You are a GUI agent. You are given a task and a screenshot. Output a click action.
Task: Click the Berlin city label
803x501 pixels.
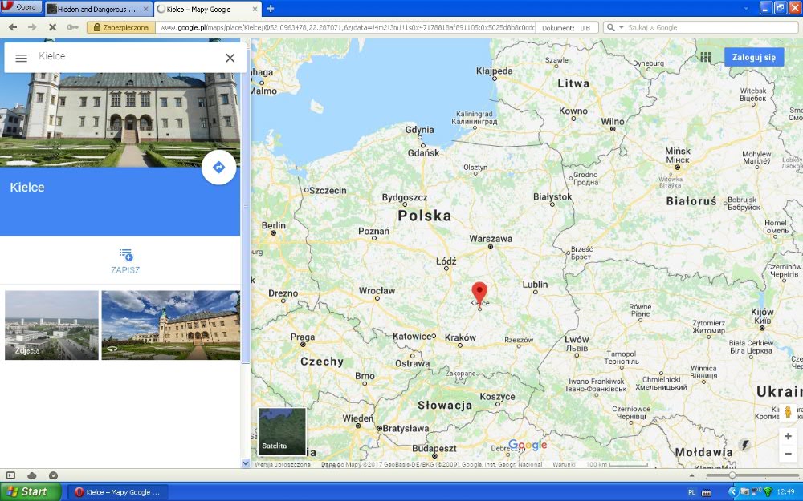tap(274, 225)
